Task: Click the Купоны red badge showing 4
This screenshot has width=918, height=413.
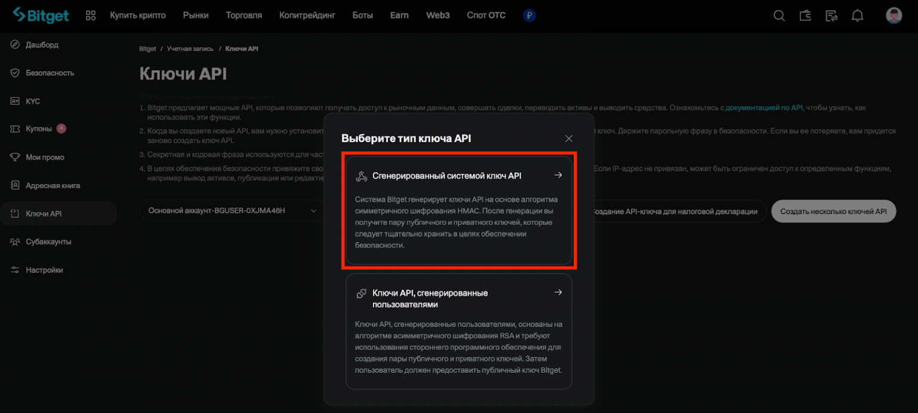Action: [61, 129]
